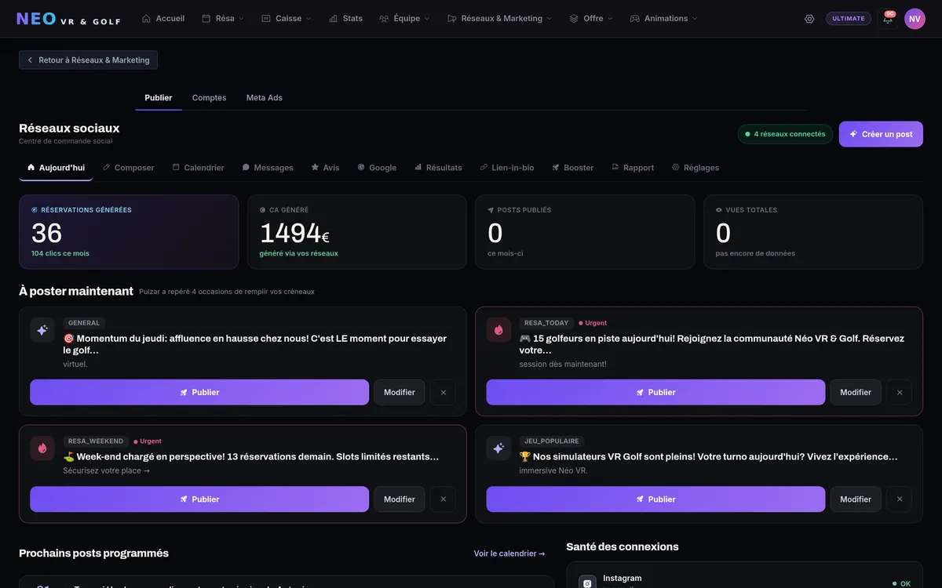
Task: Open the Résultats sub-tab
Action: click(438, 168)
